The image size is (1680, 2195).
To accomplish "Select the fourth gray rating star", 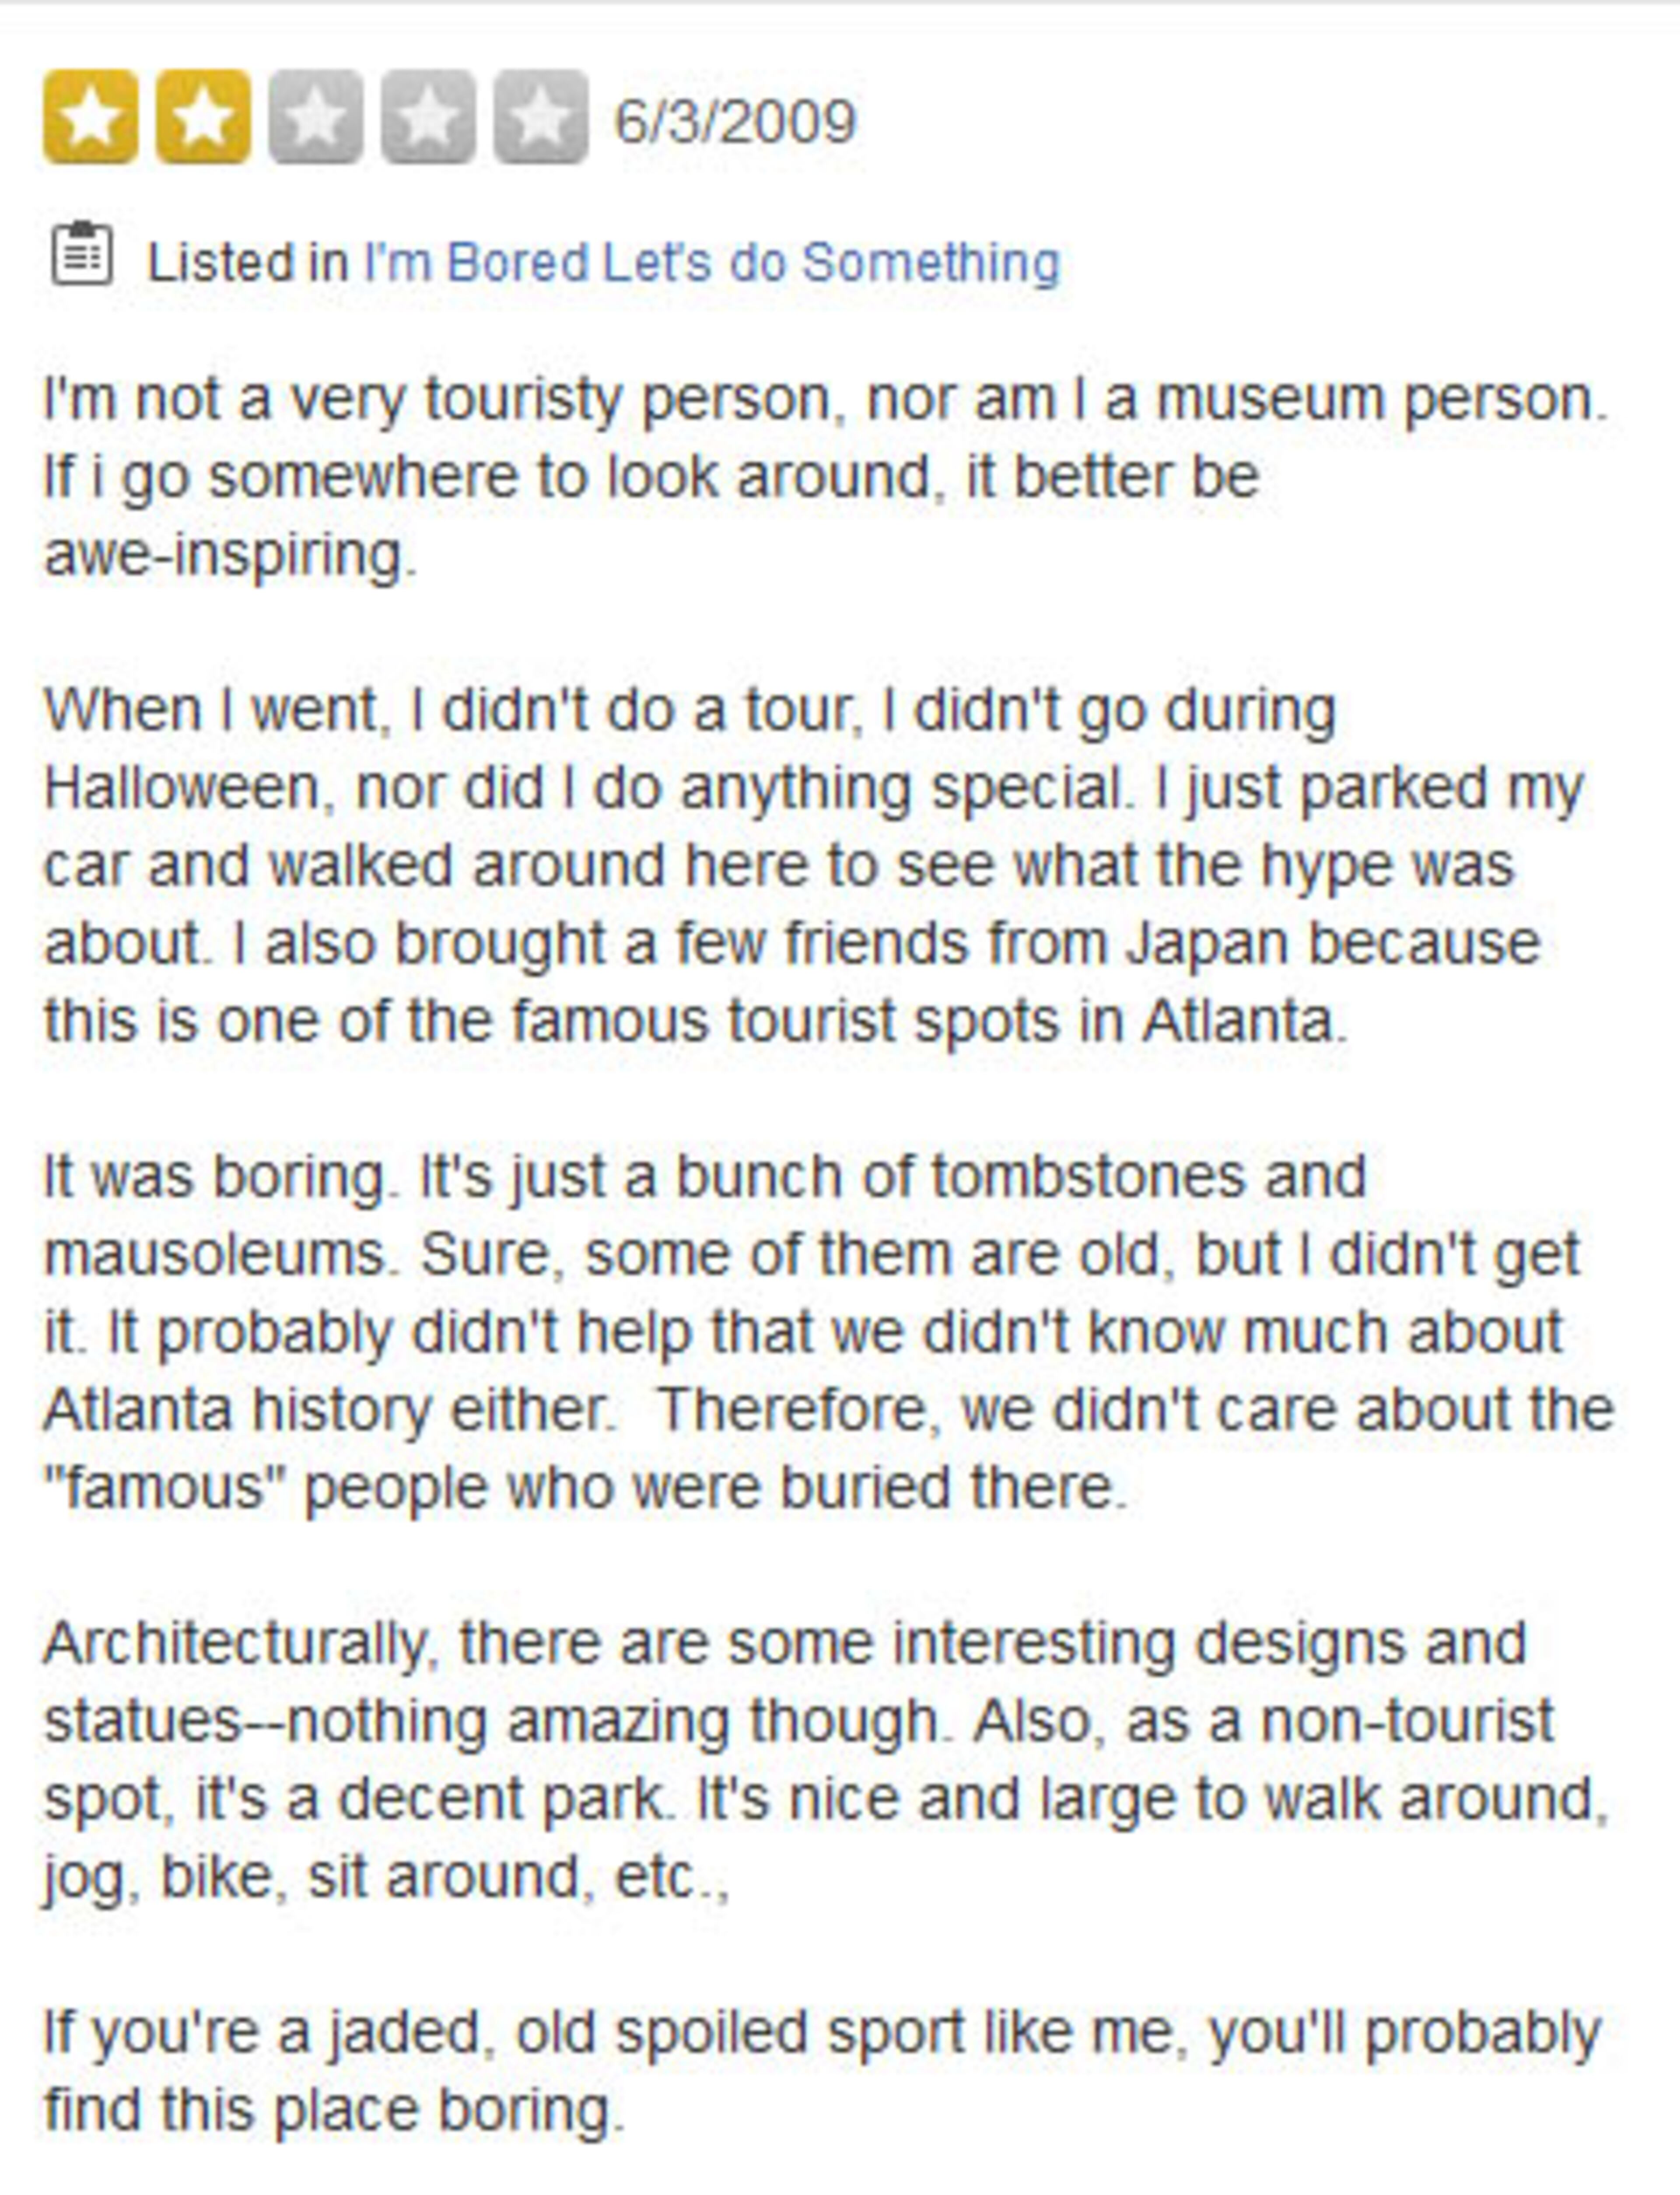I will (428, 117).
